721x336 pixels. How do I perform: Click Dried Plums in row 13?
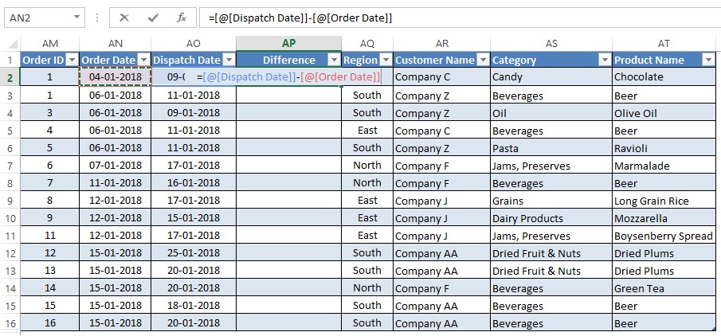pyautogui.click(x=664, y=270)
